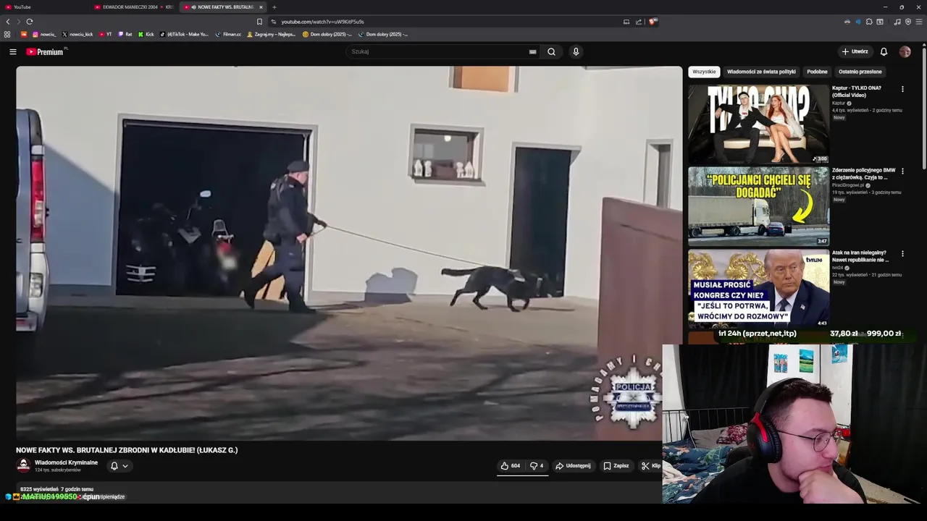Click the share-page icon in the address bar
The image size is (927, 521).
pyautogui.click(x=639, y=22)
